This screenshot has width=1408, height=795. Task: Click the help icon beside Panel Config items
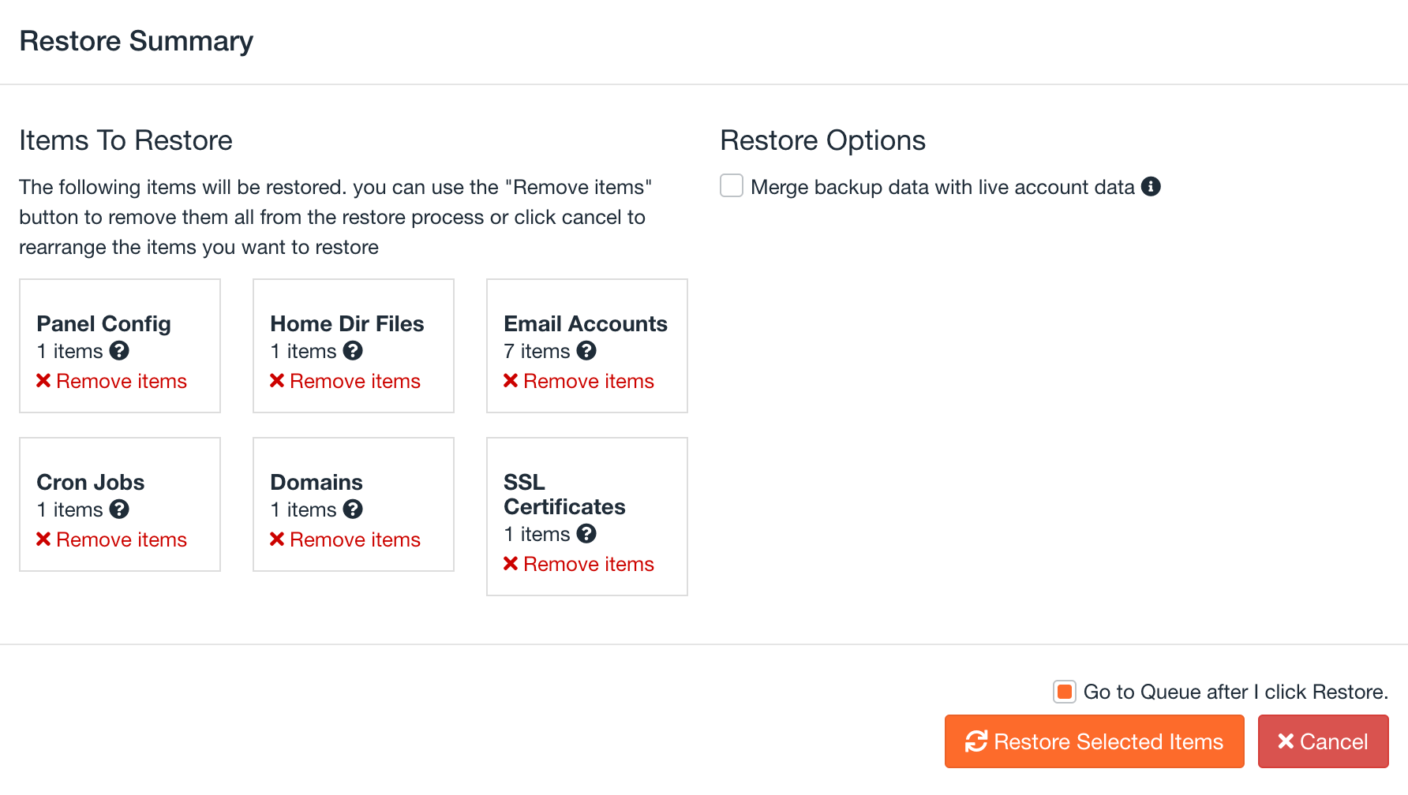point(119,351)
